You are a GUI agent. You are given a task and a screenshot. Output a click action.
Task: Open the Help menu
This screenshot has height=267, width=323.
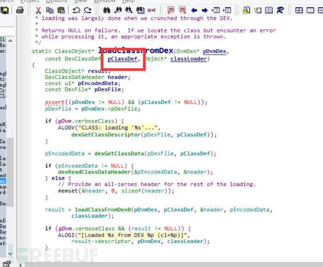(x=129, y=1)
